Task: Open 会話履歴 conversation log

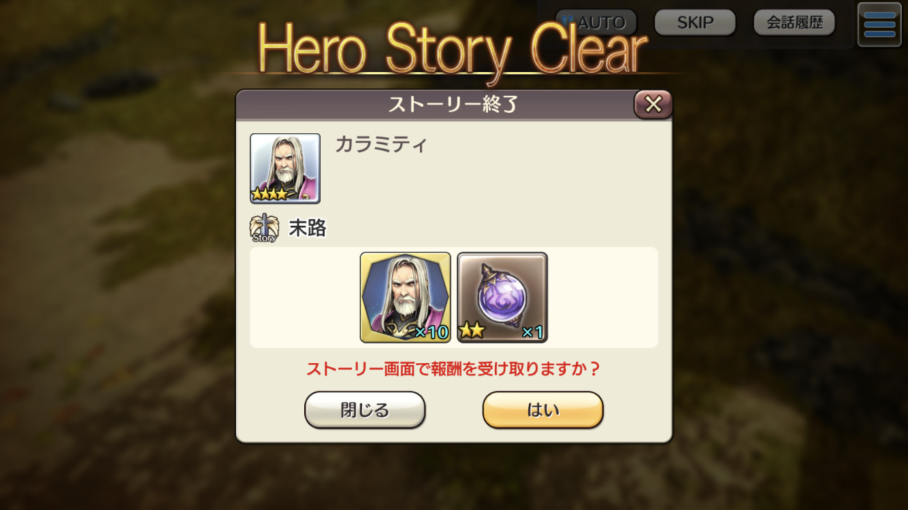Action: [x=794, y=22]
